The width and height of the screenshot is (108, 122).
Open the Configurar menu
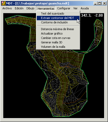pyautogui.click(x=63, y=8)
